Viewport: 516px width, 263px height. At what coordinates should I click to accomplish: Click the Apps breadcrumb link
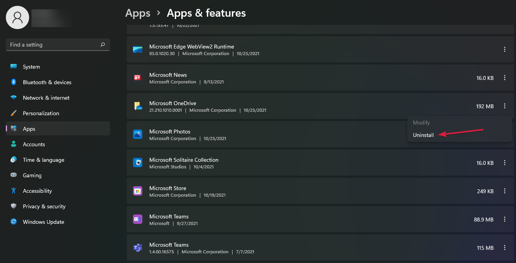138,13
